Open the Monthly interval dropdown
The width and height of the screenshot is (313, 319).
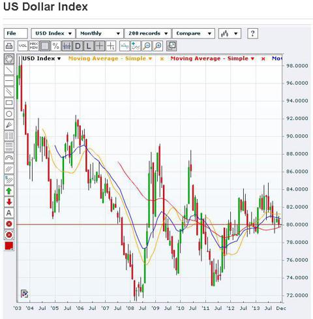pos(100,33)
